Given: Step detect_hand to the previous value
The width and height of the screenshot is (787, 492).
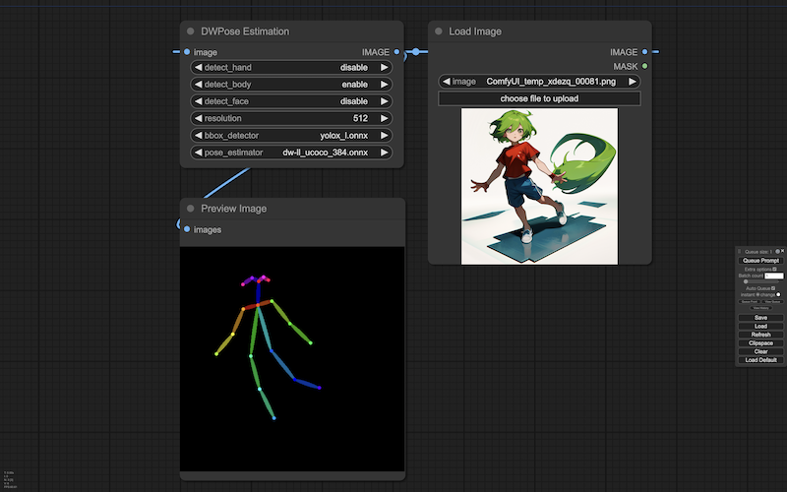Looking at the screenshot, I should pos(198,67).
